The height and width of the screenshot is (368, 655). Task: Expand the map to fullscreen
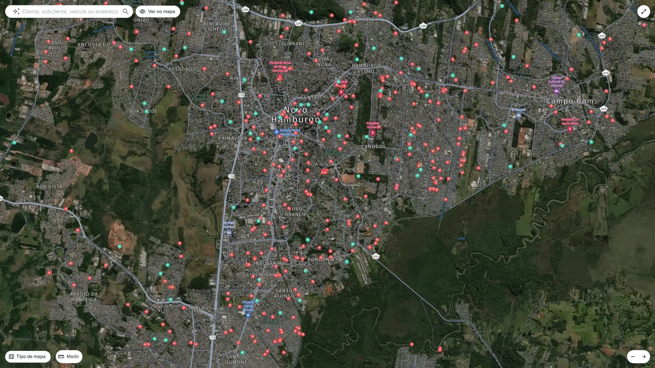coord(644,11)
